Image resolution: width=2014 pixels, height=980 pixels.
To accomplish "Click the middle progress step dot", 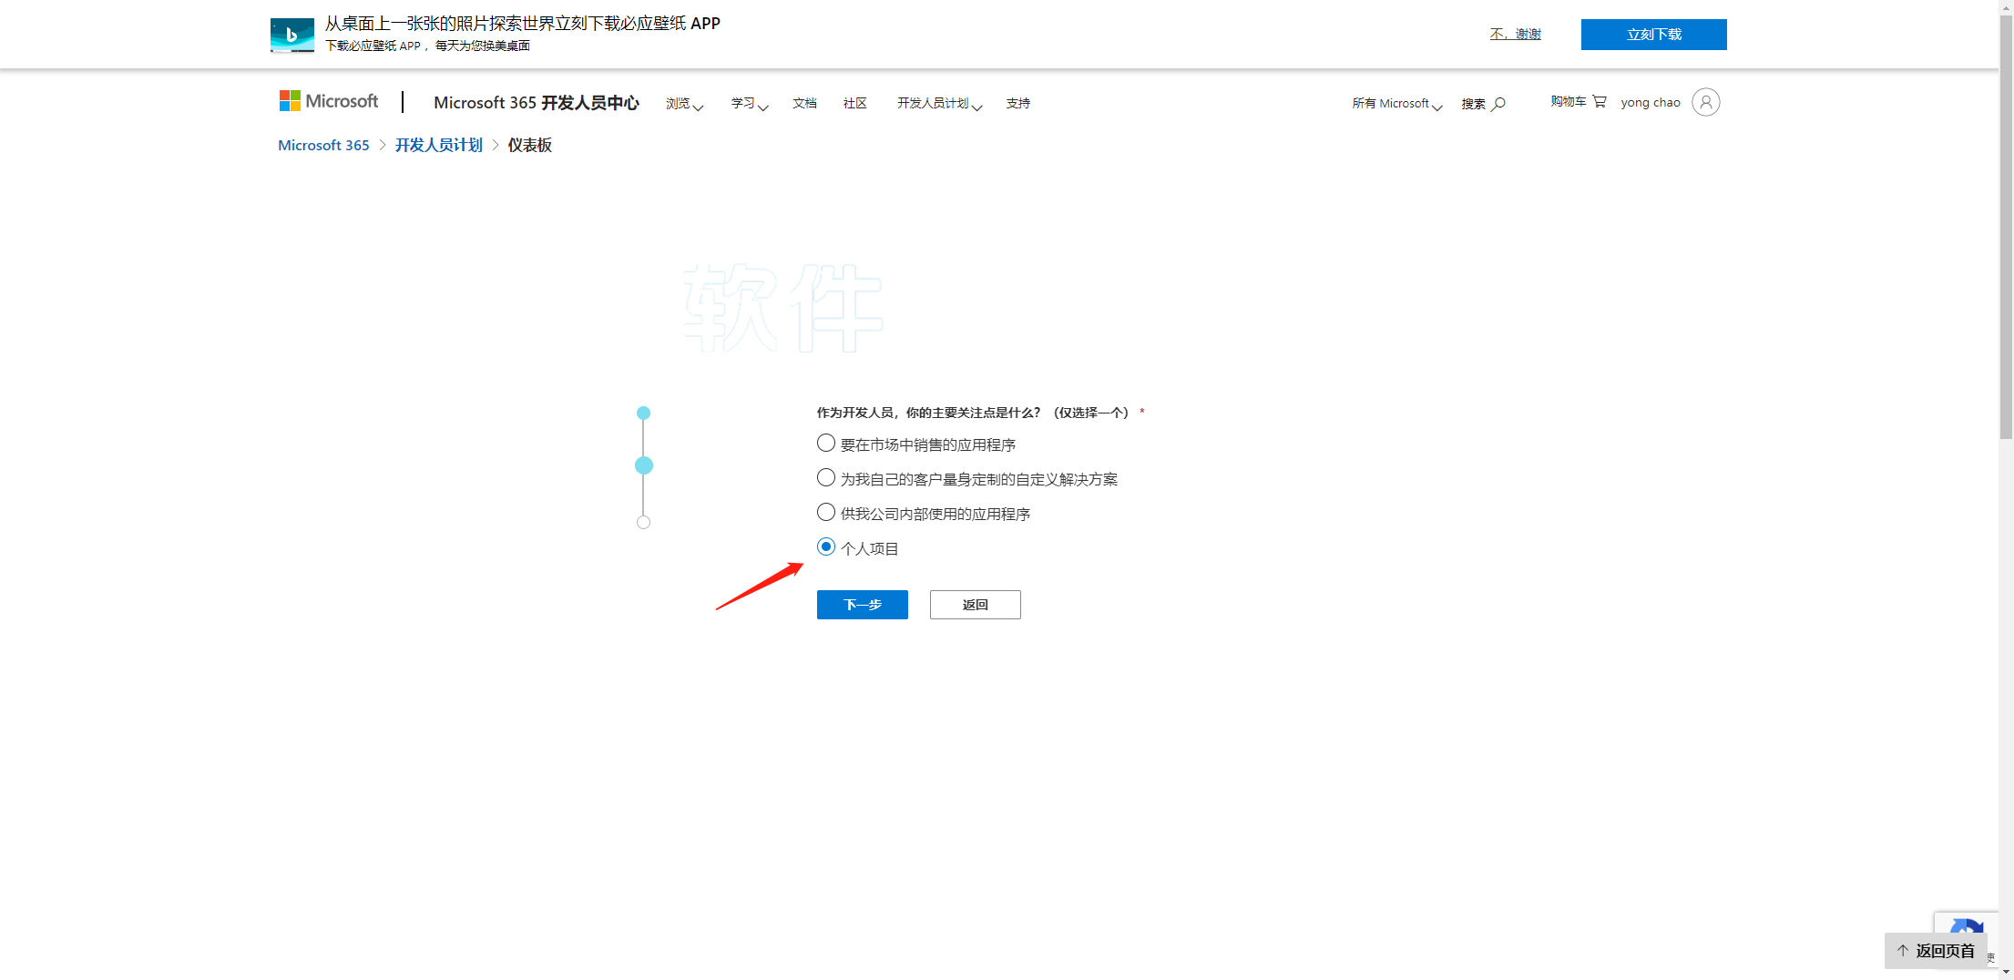I will pyautogui.click(x=643, y=465).
